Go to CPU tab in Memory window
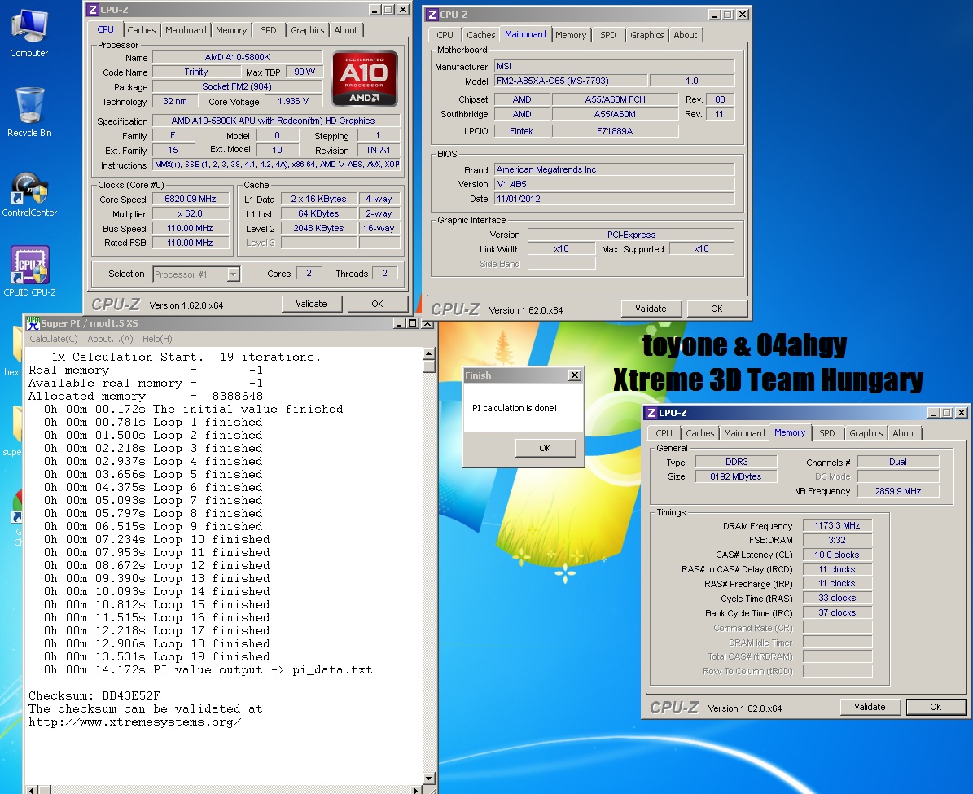The image size is (973, 794). (x=664, y=433)
